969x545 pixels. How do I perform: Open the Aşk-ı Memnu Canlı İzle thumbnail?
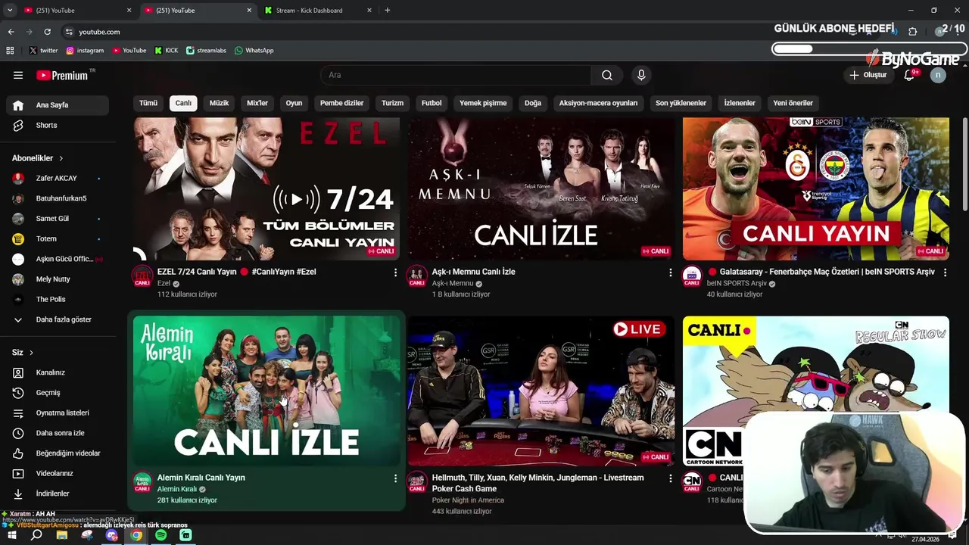tap(541, 188)
